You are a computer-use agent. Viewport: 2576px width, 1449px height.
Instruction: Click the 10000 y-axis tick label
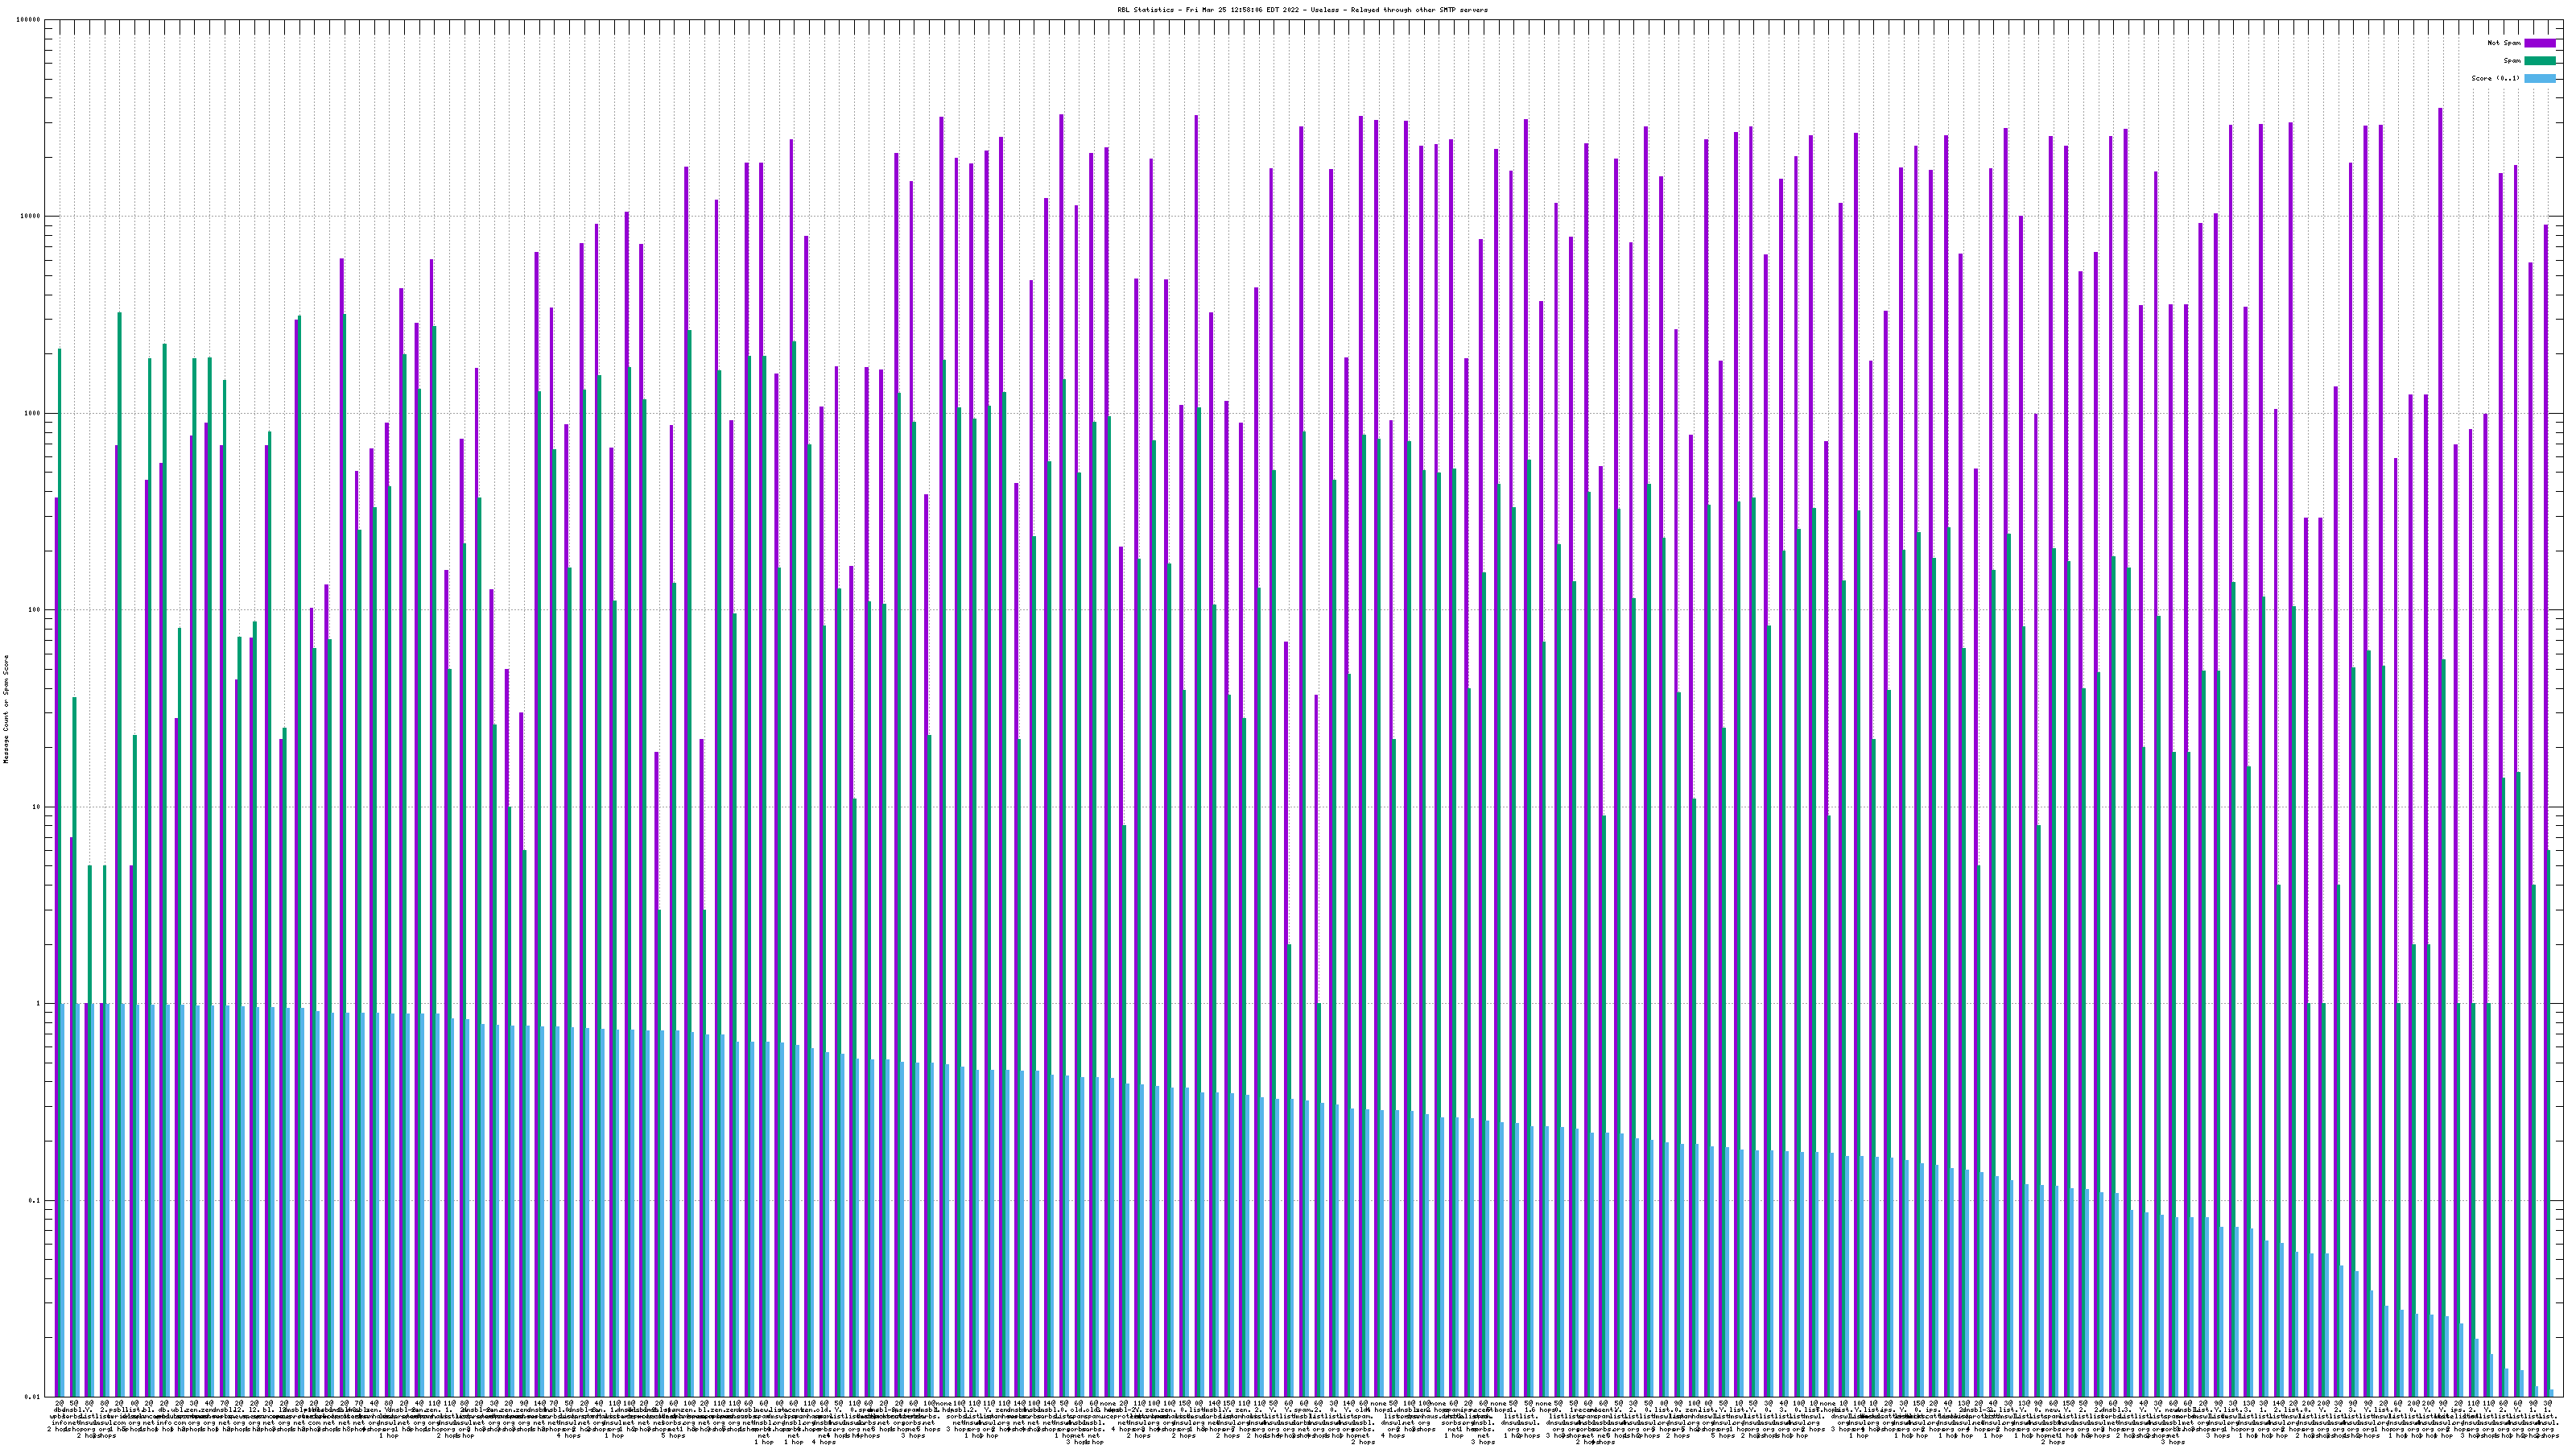(31, 217)
